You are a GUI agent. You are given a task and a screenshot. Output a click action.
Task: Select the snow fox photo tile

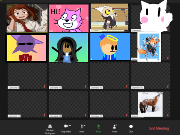tap(150, 104)
